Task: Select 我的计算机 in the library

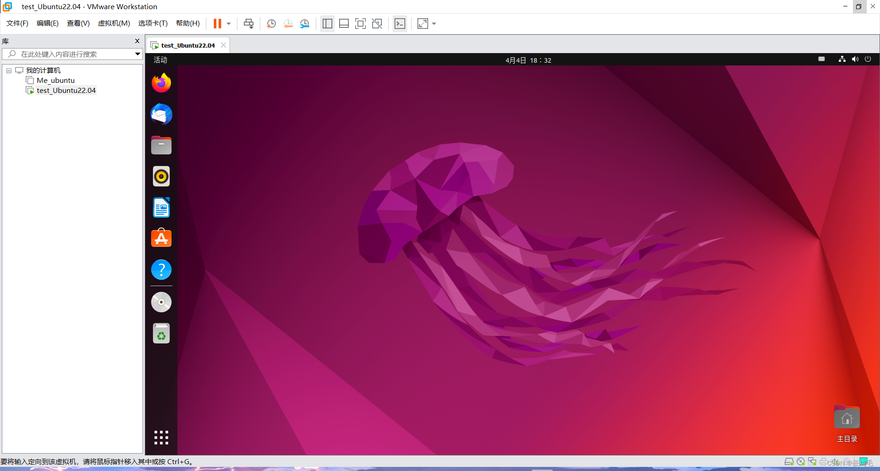Action: coord(43,70)
